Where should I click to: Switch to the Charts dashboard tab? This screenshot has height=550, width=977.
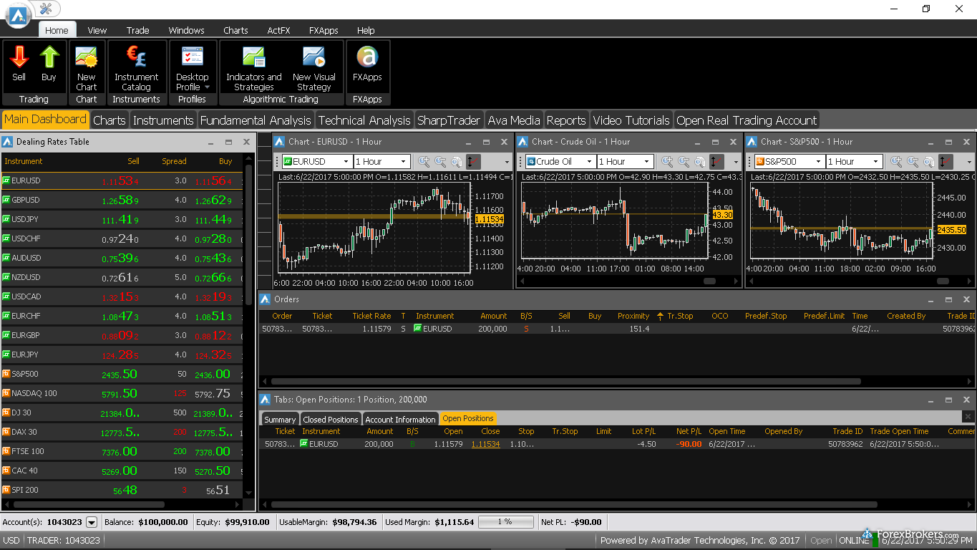110,120
